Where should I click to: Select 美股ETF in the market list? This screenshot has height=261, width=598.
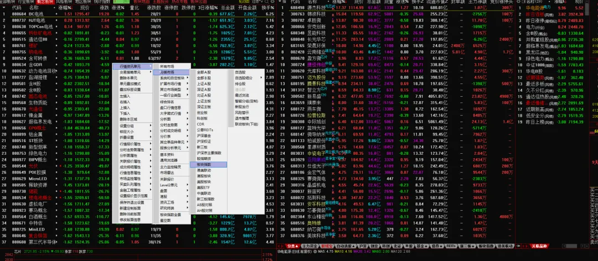pos(208,187)
